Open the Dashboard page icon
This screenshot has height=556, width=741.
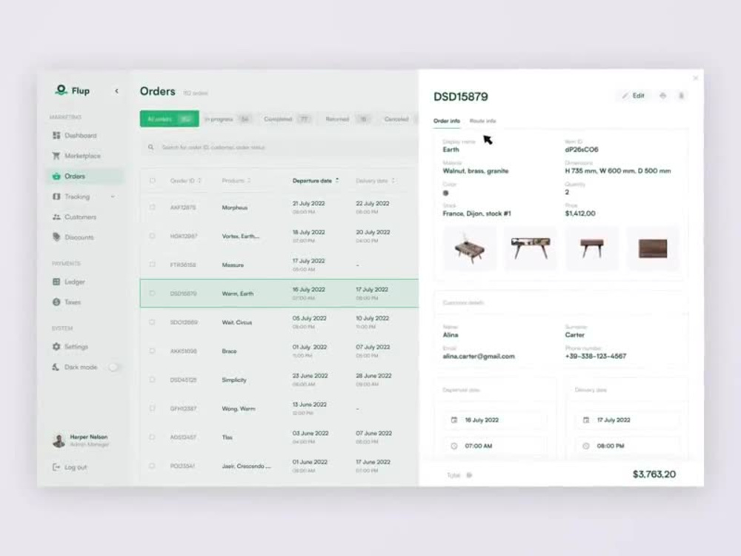click(56, 136)
